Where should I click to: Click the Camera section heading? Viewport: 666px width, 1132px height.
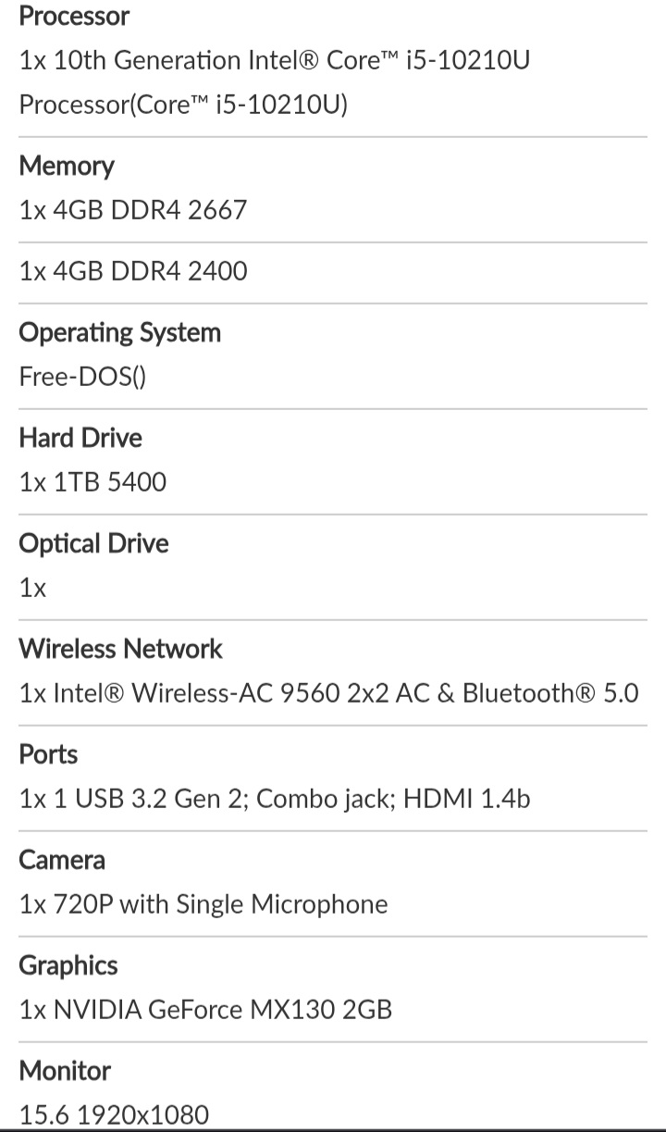[x=62, y=860]
